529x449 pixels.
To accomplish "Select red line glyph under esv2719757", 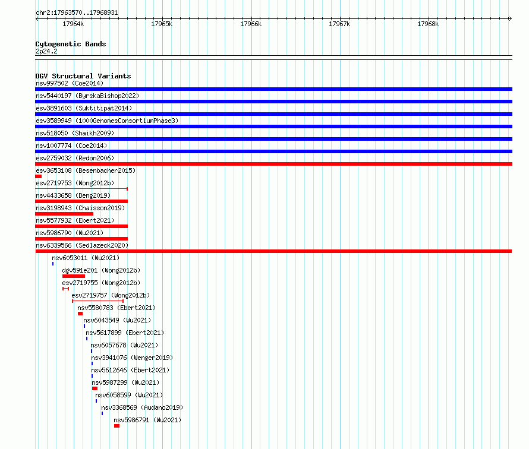I will pyautogui.click(x=98, y=301).
